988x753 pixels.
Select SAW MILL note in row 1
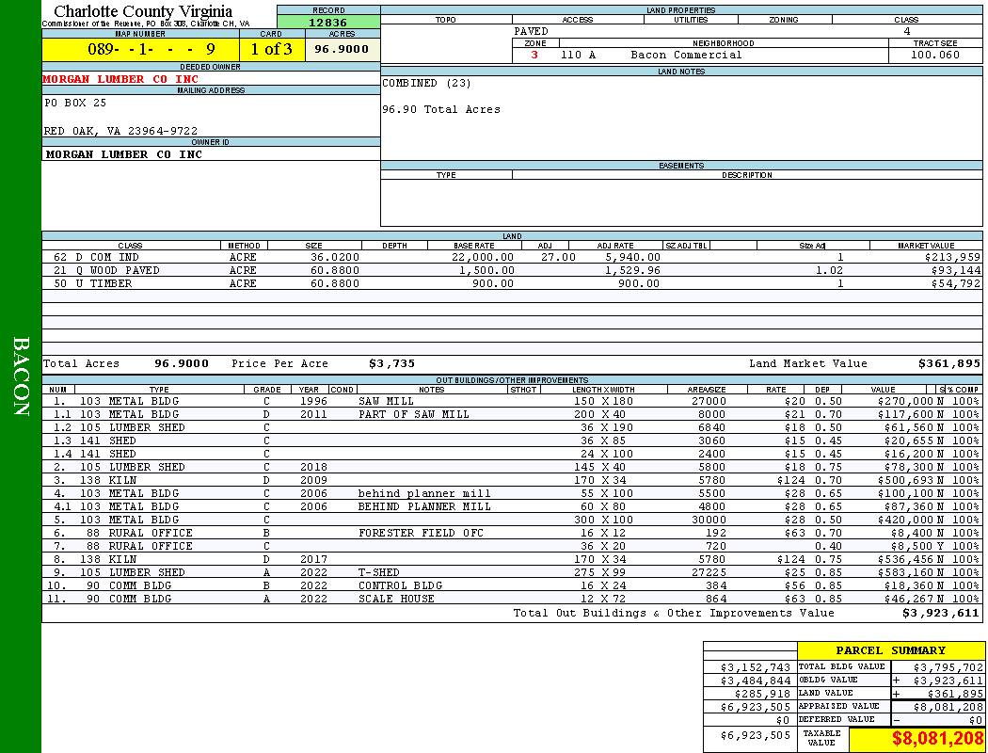coord(386,401)
